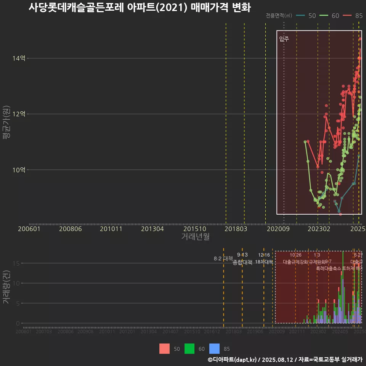Click the red 85 line legend entry
This screenshot has width=366, height=366.
click(353, 16)
